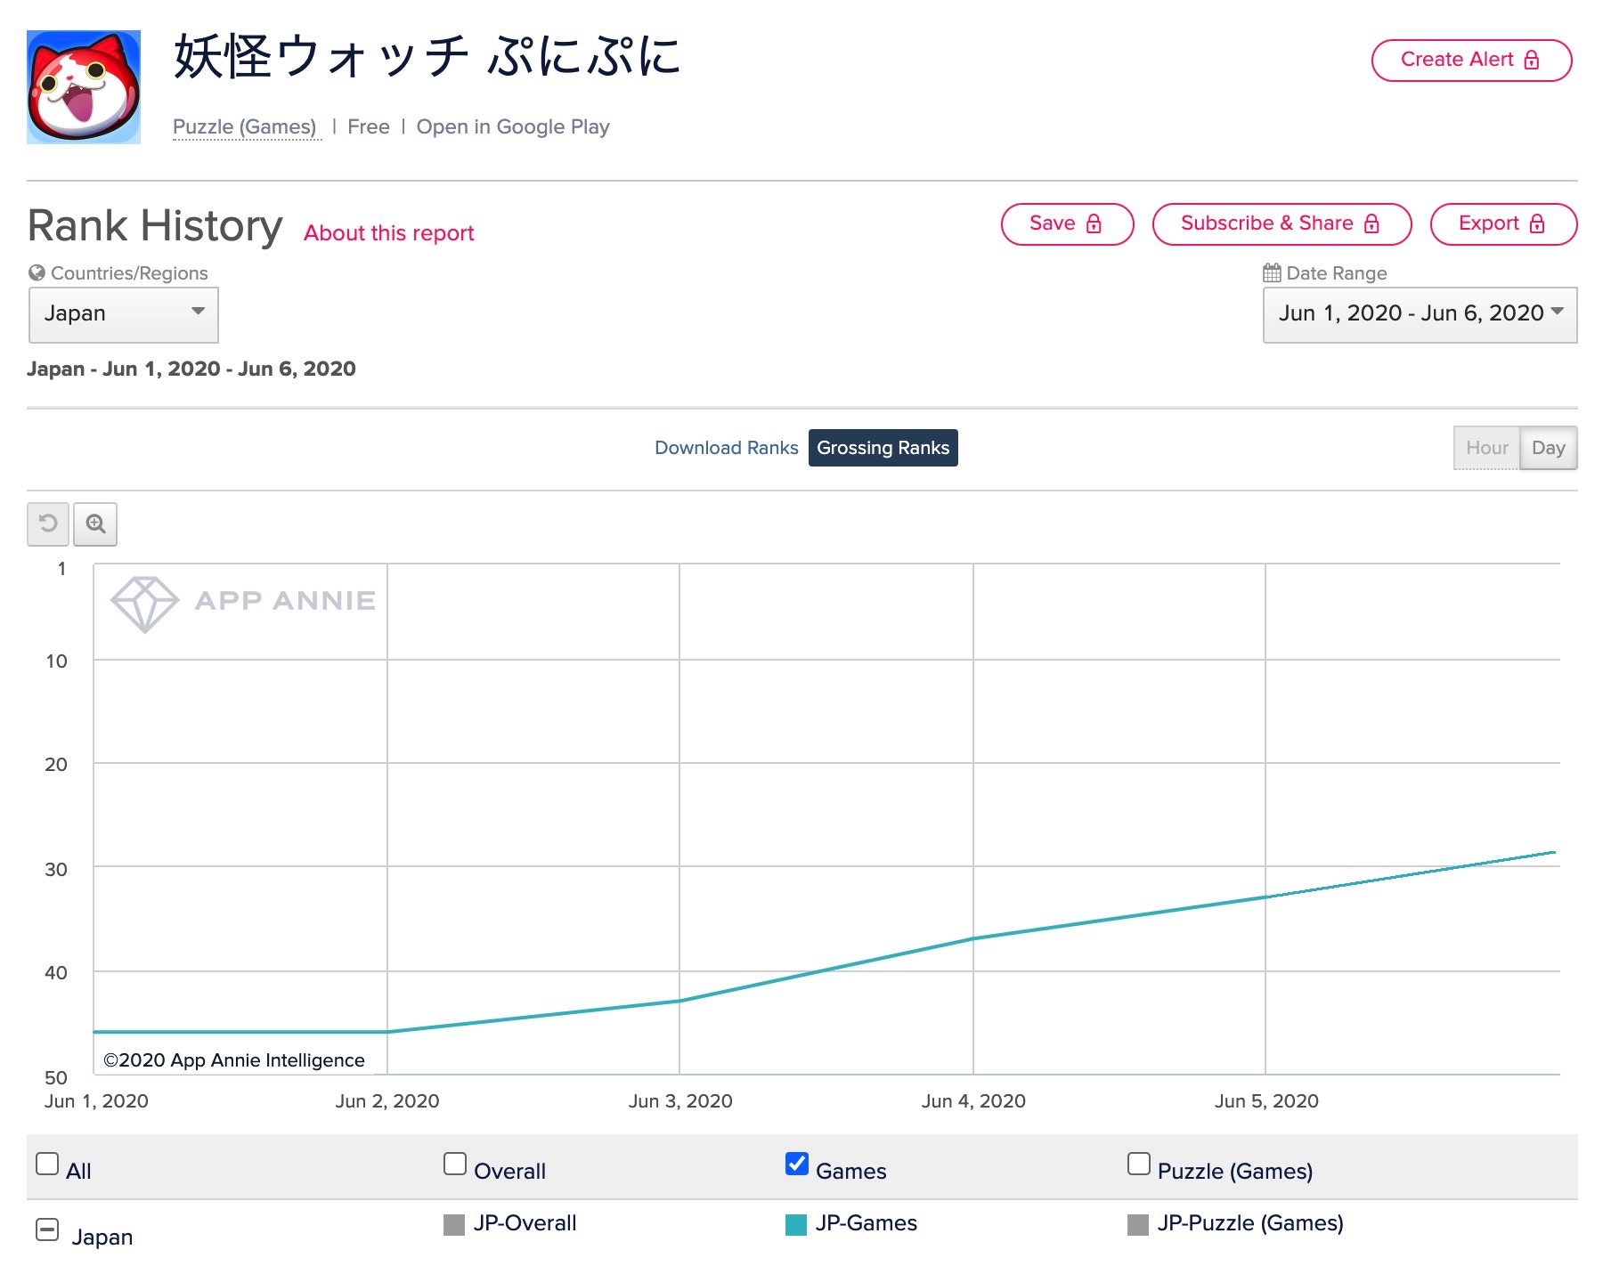Click the Export button
This screenshot has height=1266, width=1603.
pos(1503,223)
